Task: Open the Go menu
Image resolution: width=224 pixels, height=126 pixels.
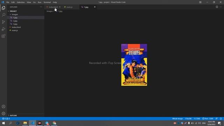Action: point(34,2)
